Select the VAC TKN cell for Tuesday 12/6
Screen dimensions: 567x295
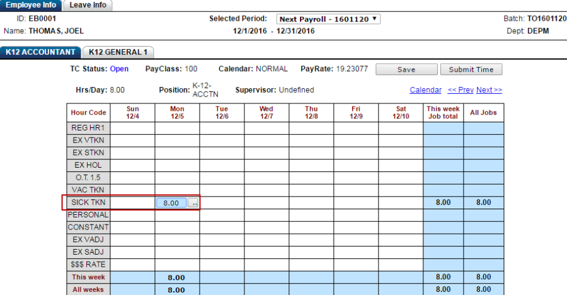222,190
